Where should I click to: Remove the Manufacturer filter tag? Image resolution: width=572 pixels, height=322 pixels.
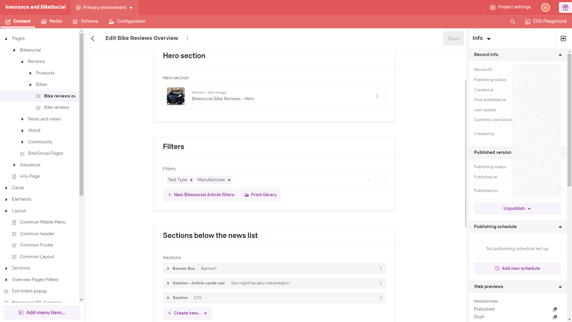[x=229, y=180]
